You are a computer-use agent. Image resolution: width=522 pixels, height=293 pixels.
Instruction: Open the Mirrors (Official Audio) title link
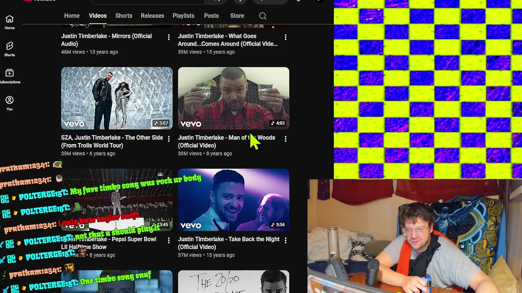click(x=106, y=40)
